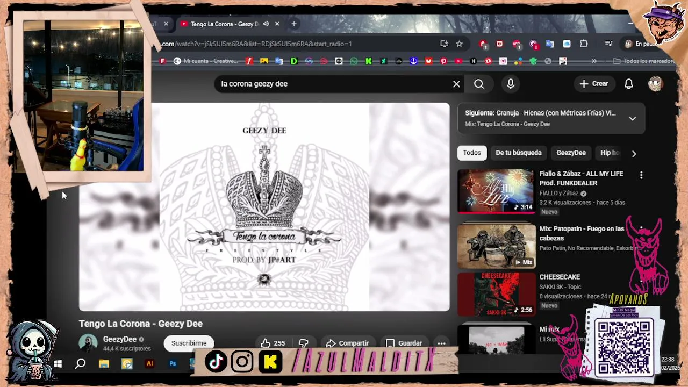The width and height of the screenshot is (688, 387).
Task: Clear the search box with the X icon
Action: (x=456, y=84)
